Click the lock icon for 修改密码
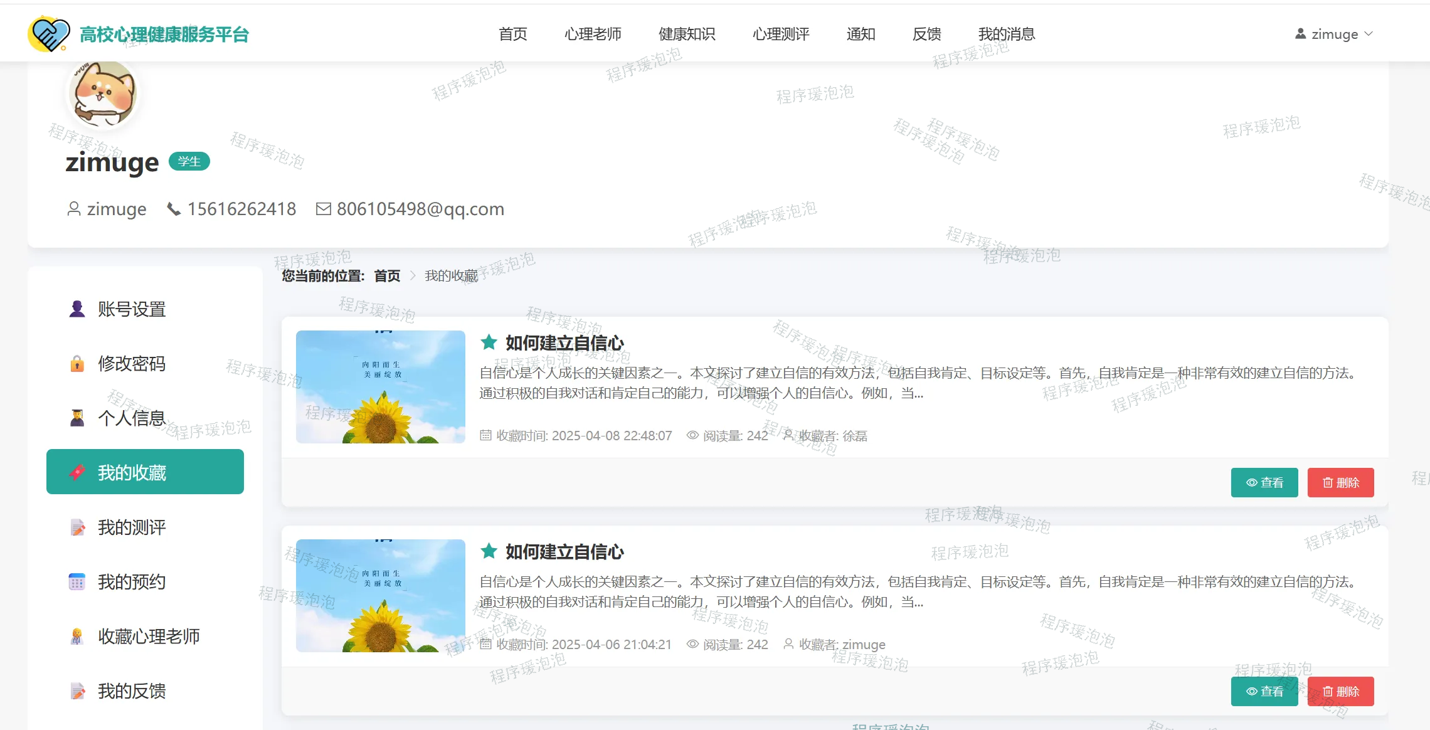1430x730 pixels. click(77, 364)
